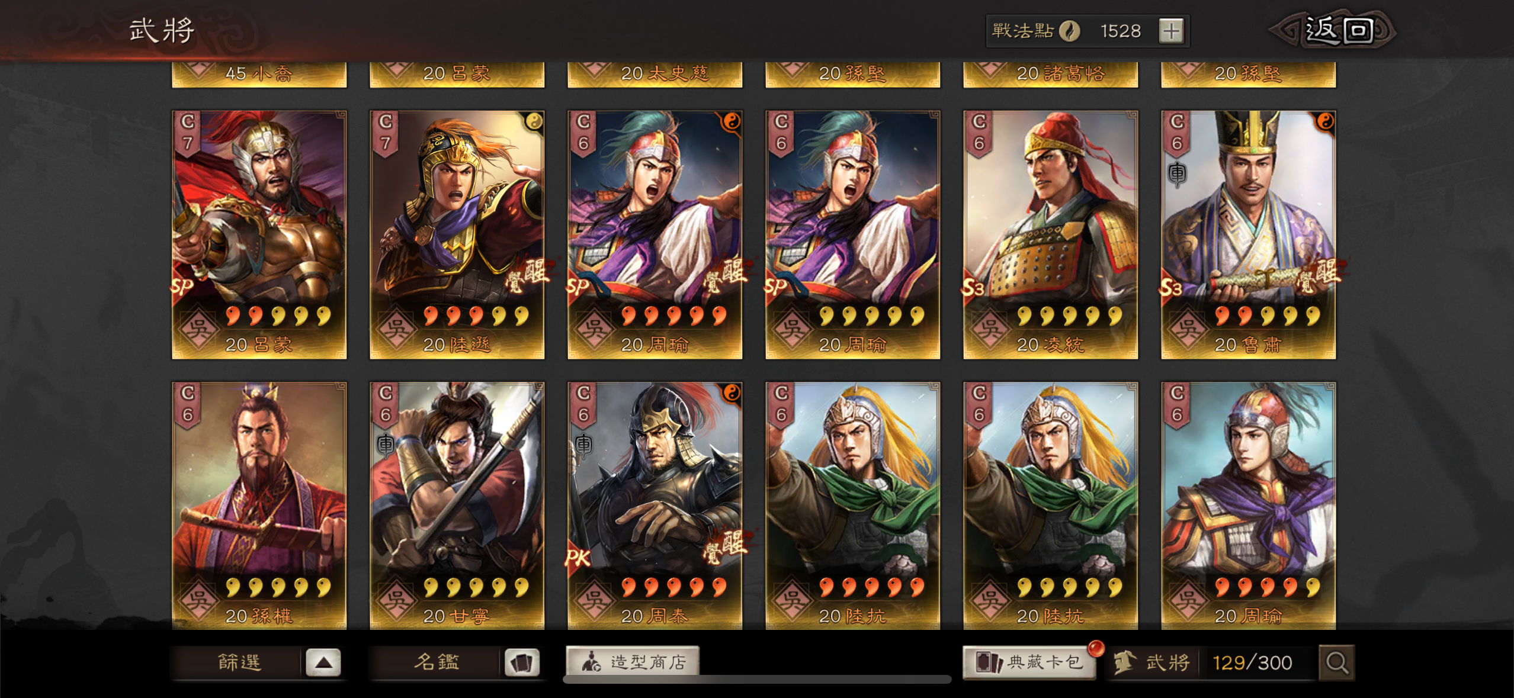Click the 名鑑 catalog label
This screenshot has height=698, width=1514.
[x=437, y=662]
